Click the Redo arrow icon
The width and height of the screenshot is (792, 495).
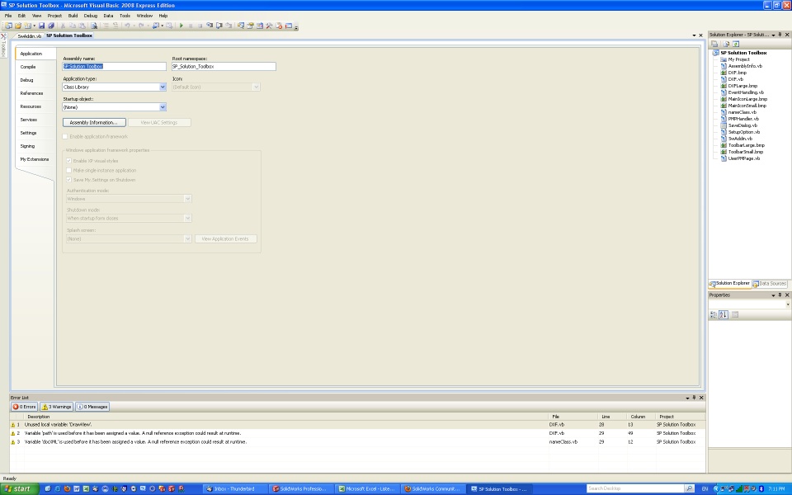click(141, 26)
